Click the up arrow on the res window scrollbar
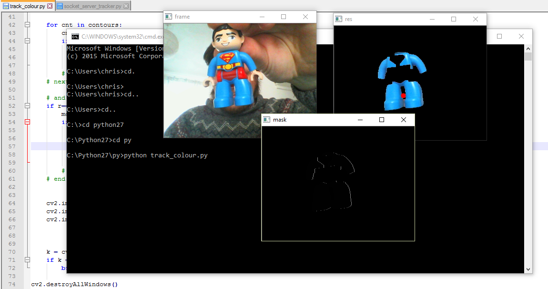 pyautogui.click(x=528, y=48)
